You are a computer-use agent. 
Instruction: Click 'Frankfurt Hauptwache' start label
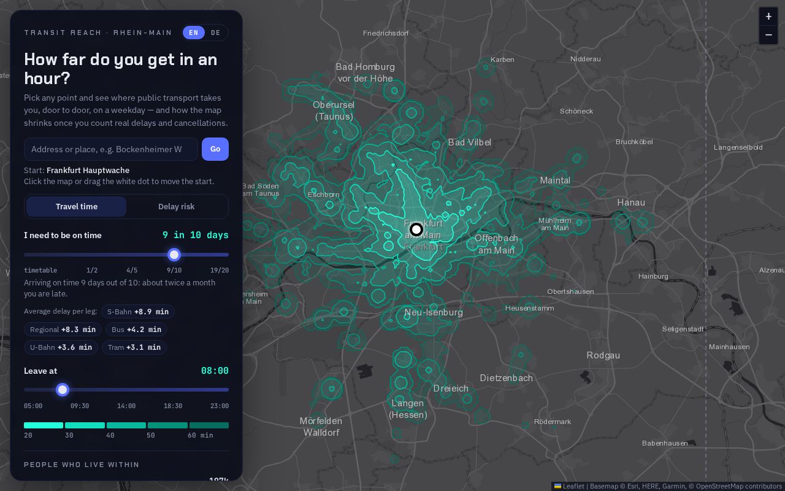pyautogui.click(x=88, y=170)
